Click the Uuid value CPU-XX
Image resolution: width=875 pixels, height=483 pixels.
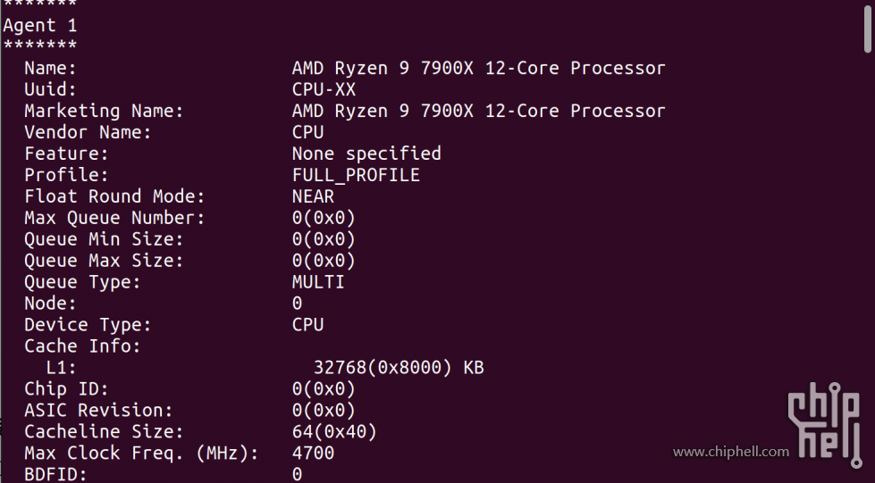(x=324, y=89)
